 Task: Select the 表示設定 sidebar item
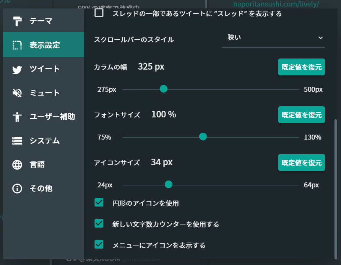click(44, 45)
